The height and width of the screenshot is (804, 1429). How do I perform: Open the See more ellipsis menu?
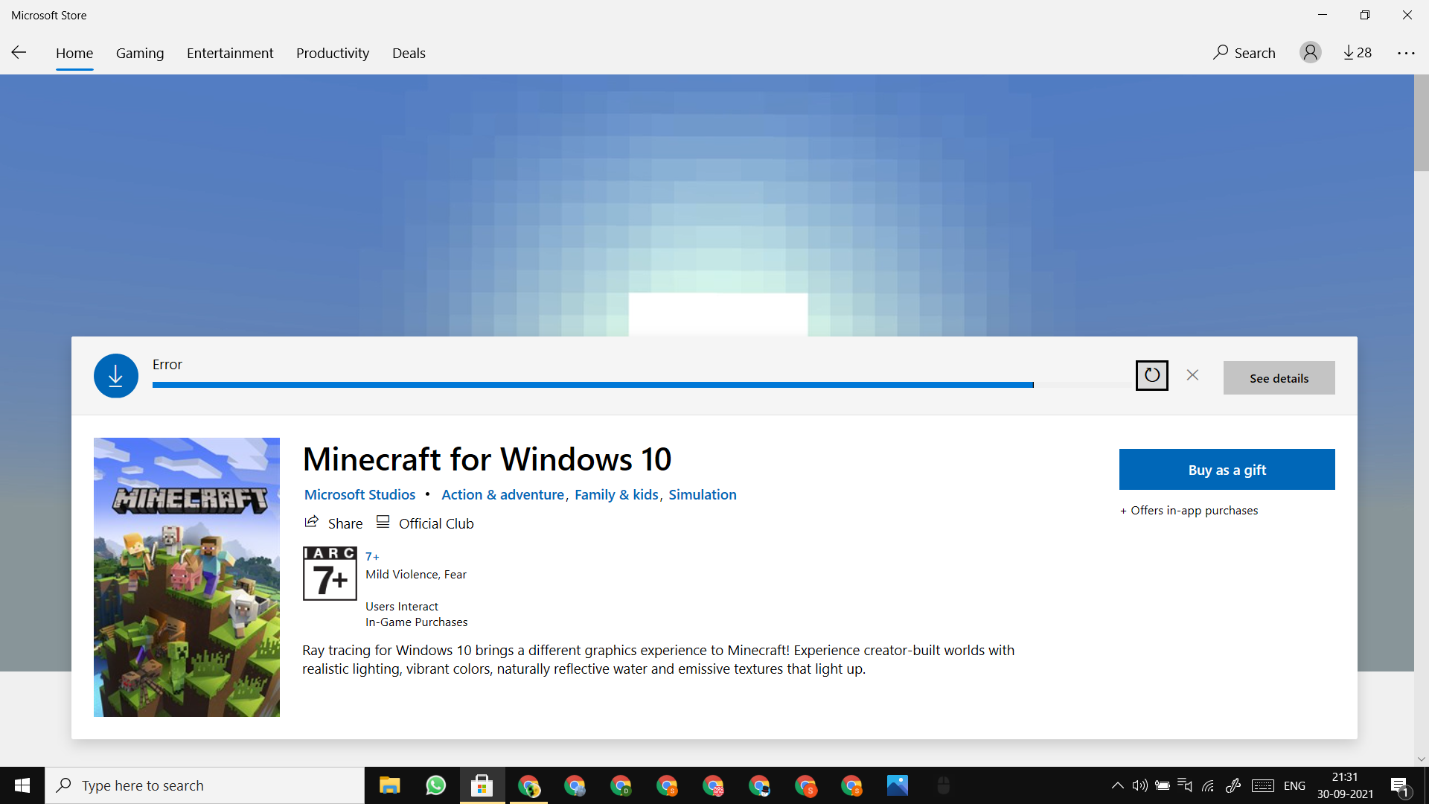coord(1405,53)
